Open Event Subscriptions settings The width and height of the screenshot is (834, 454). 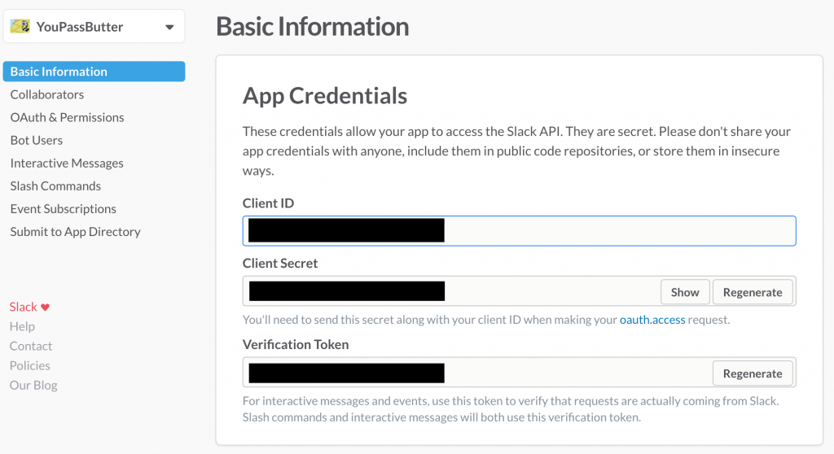64,208
